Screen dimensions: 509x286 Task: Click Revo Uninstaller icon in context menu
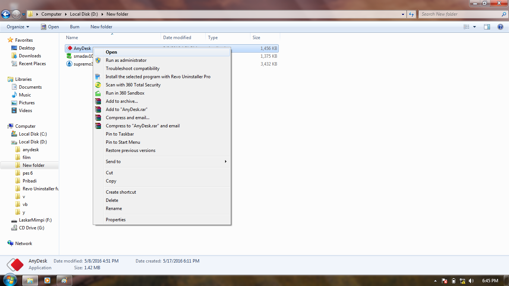[x=98, y=77]
